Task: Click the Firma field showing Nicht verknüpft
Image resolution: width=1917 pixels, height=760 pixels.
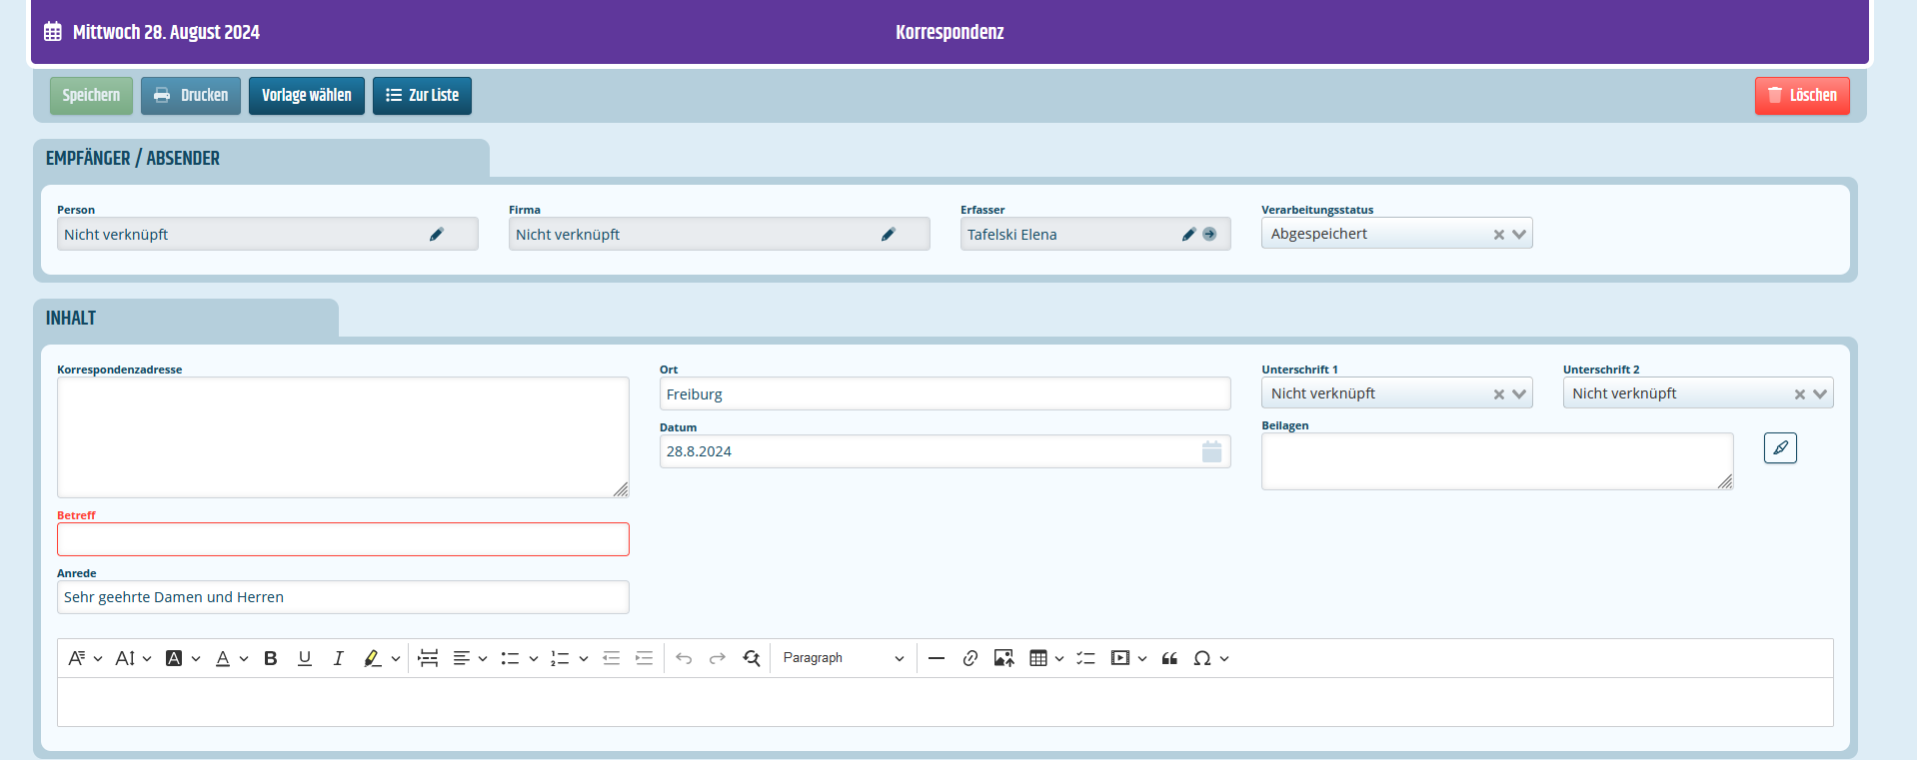Action: point(719,234)
